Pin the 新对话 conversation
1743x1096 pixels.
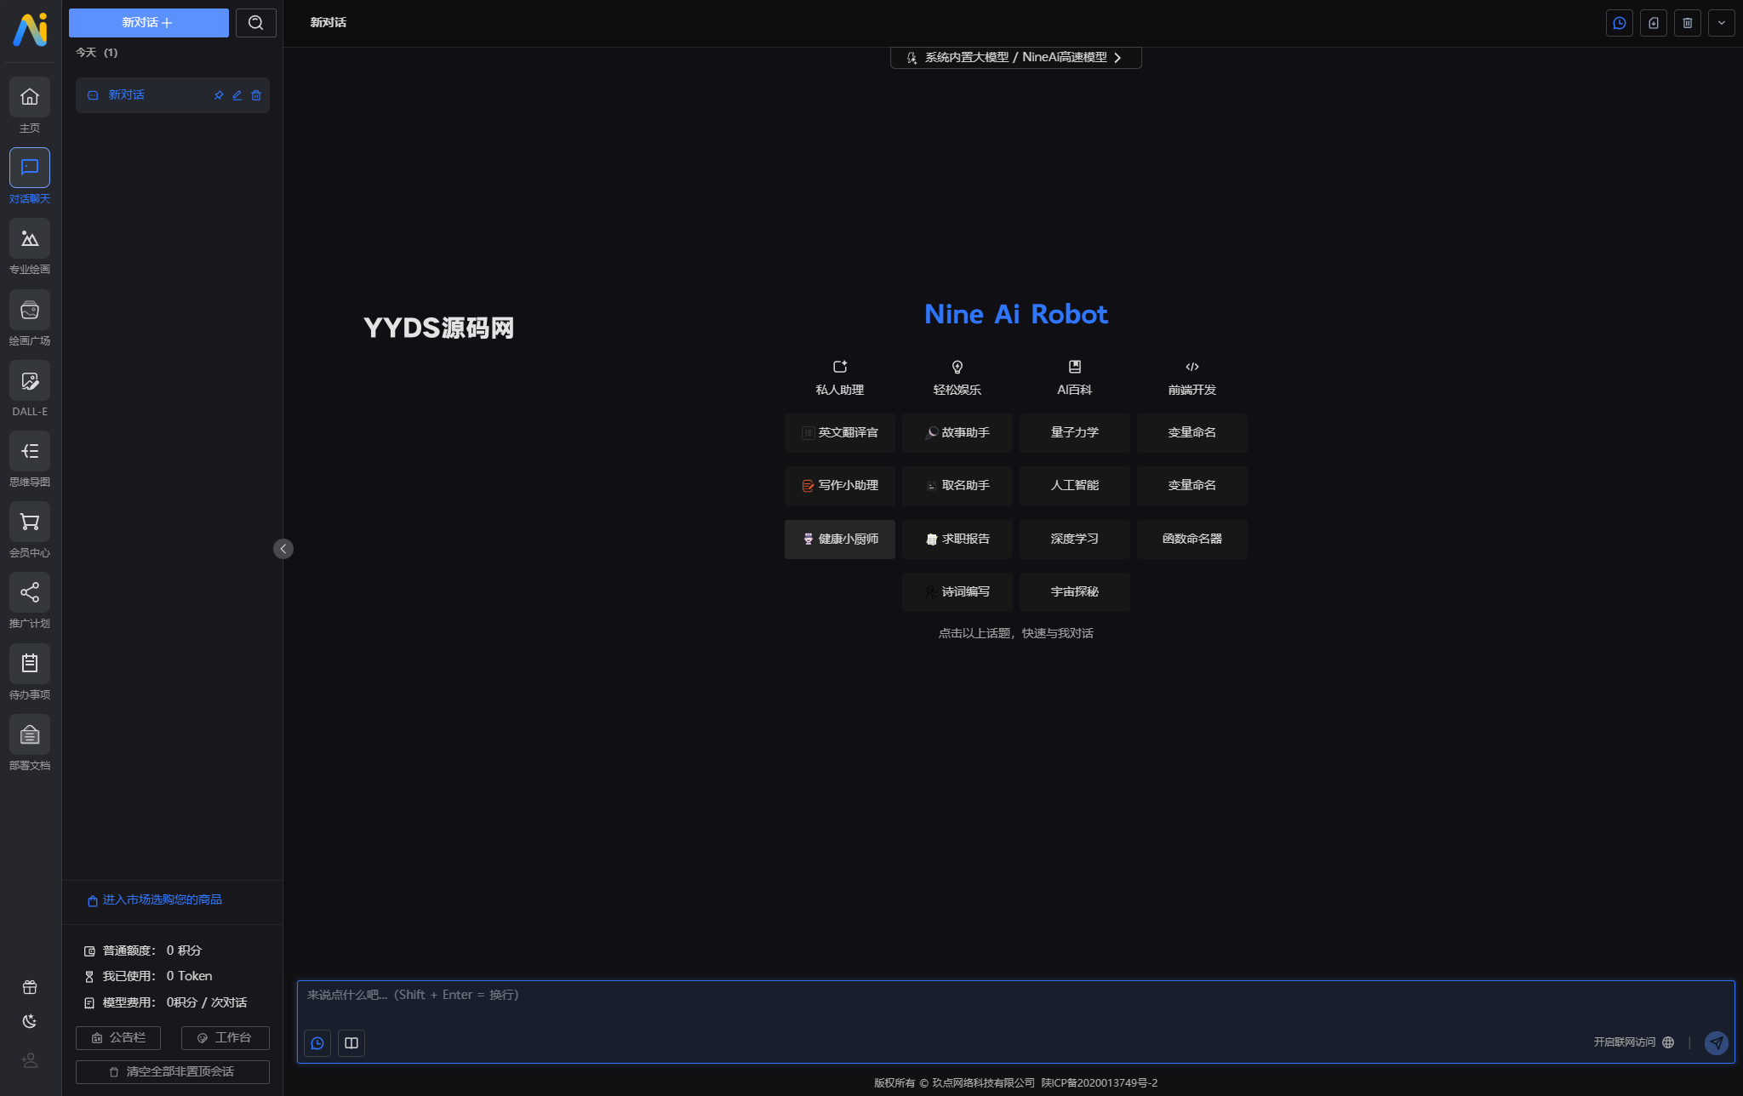click(x=219, y=95)
